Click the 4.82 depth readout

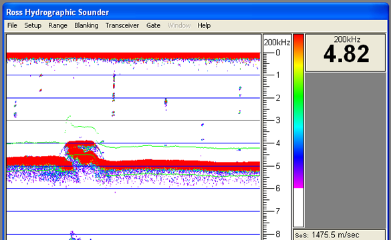pyautogui.click(x=346, y=54)
